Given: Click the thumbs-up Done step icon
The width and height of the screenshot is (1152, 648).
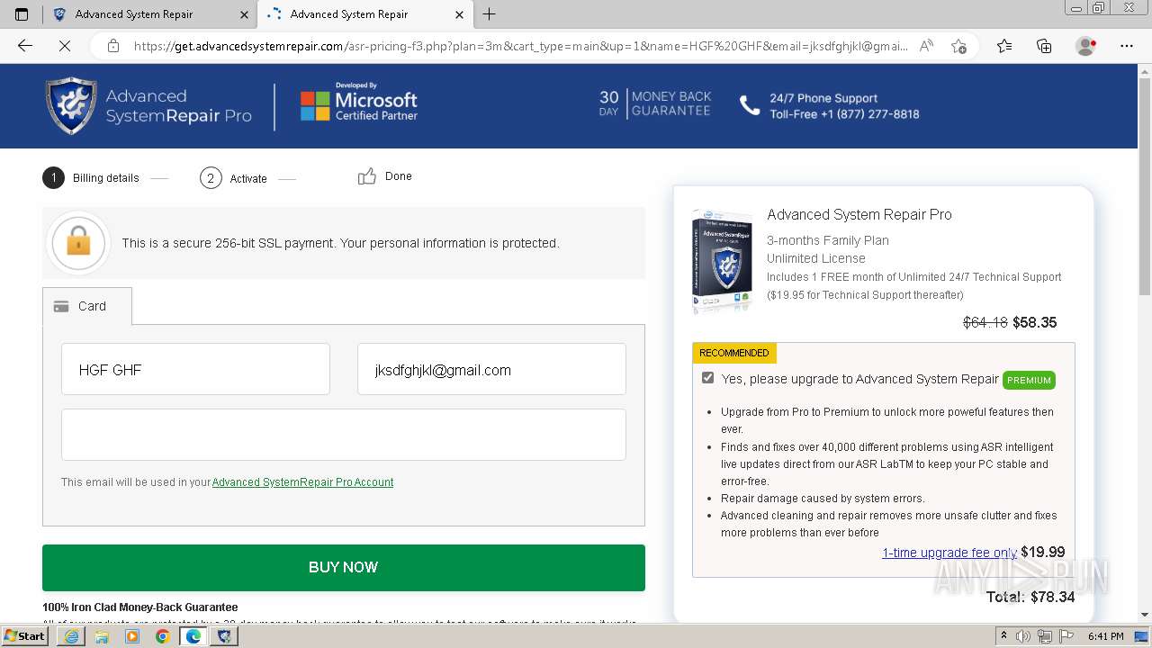Looking at the screenshot, I should (366, 176).
